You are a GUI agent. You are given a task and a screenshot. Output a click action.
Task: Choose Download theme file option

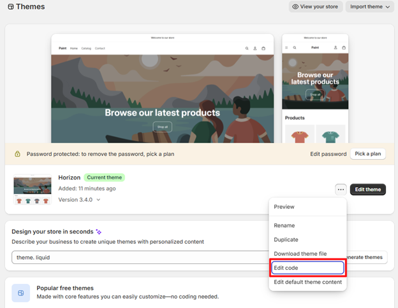[300, 253]
